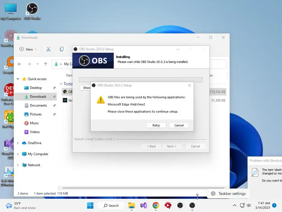Select Downloads folder in sidebar
Image resolution: width=282 pixels, height=212 pixels.
click(38, 97)
